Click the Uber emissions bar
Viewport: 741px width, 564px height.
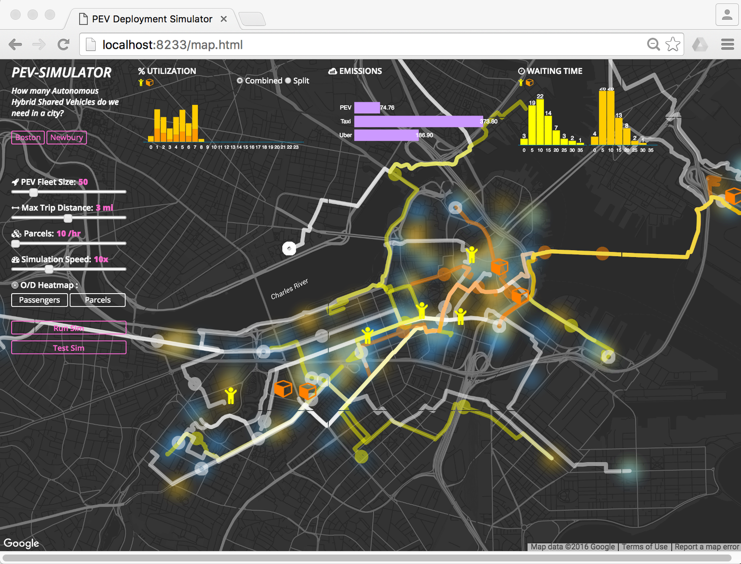(x=386, y=135)
